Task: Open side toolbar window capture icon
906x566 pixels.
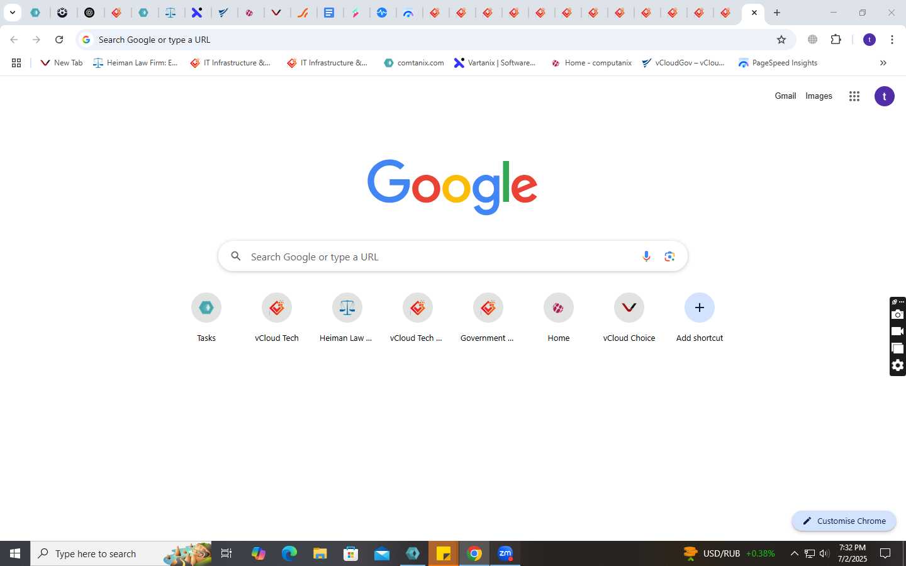Action: [x=898, y=348]
